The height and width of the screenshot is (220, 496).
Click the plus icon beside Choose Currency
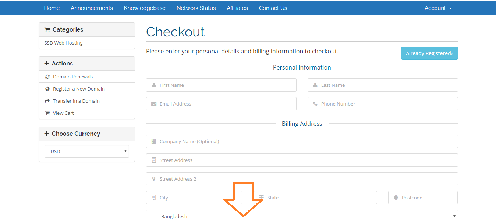coord(47,134)
